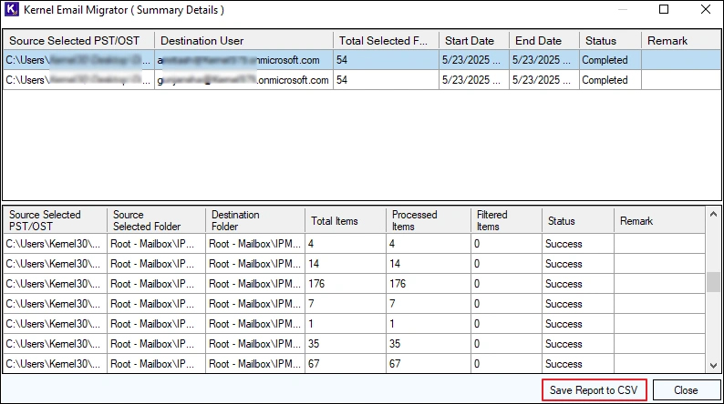Close the summary details dialog
The image size is (724, 404).
coord(686,390)
